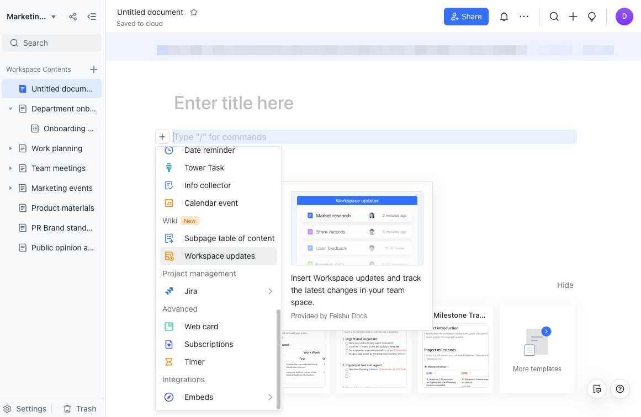Click the search magnifier icon in the top bar
Screen dimensions: 641x417
(554, 16)
